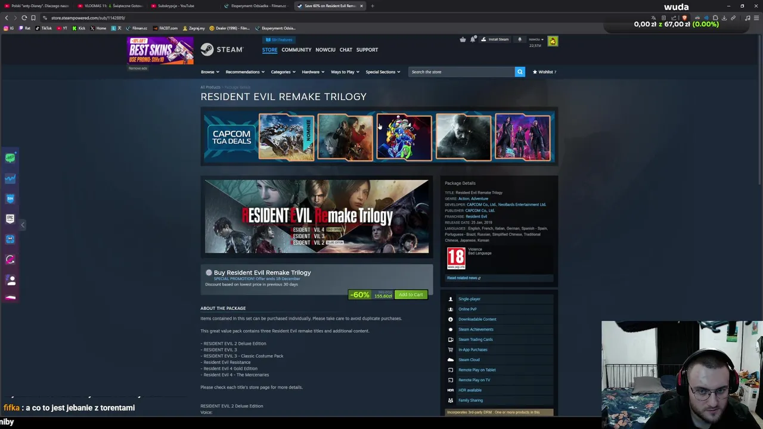The height and width of the screenshot is (429, 763).
Task: Open the PEGI 18 rating icon
Action: (x=456, y=259)
